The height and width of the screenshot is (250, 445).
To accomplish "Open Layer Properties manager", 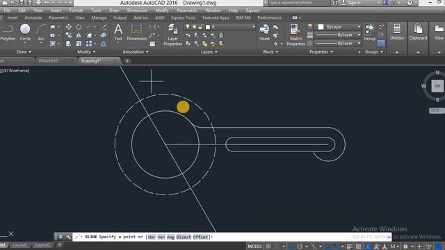I will [172, 35].
